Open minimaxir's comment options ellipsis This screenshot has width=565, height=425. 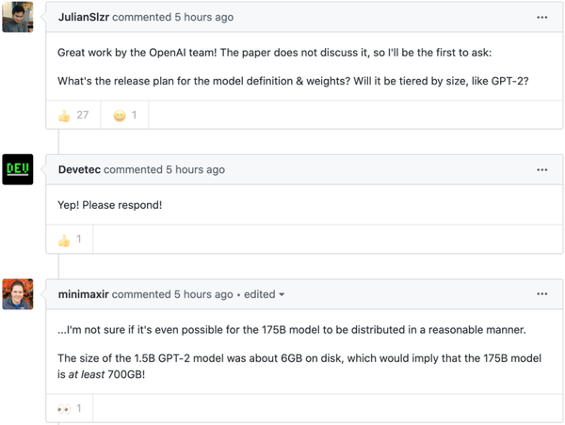click(x=541, y=294)
